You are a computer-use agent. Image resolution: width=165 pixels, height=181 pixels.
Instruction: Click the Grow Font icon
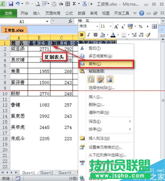coord(116,27)
